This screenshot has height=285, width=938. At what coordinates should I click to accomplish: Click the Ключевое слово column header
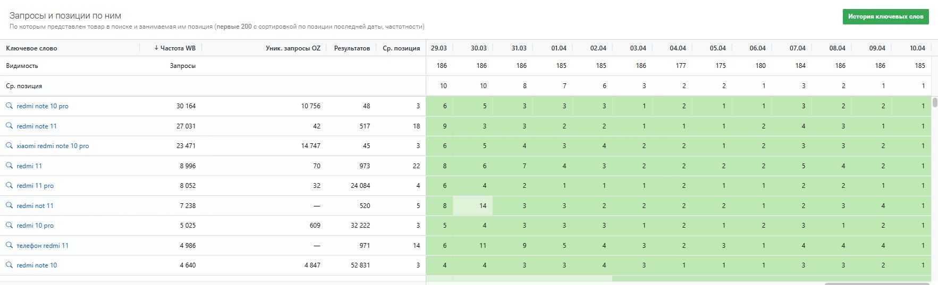31,48
